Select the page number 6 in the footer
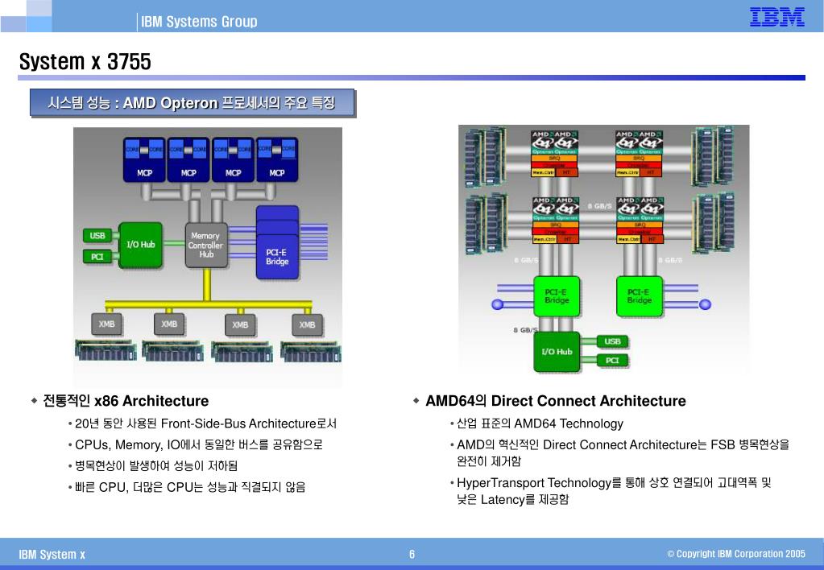 [x=412, y=554]
